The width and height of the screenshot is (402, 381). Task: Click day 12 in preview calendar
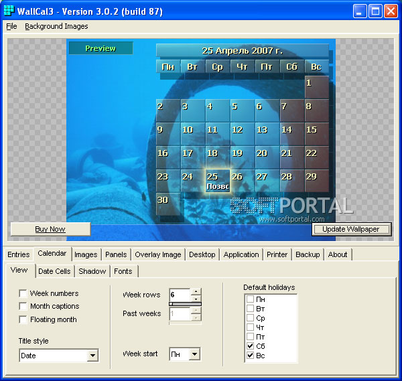[243, 134]
